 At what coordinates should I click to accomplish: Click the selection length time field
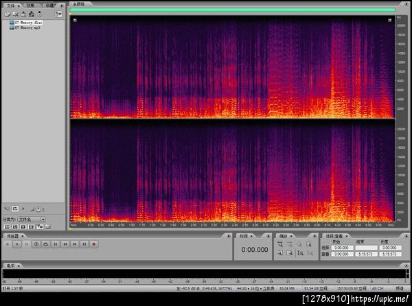[390, 248]
